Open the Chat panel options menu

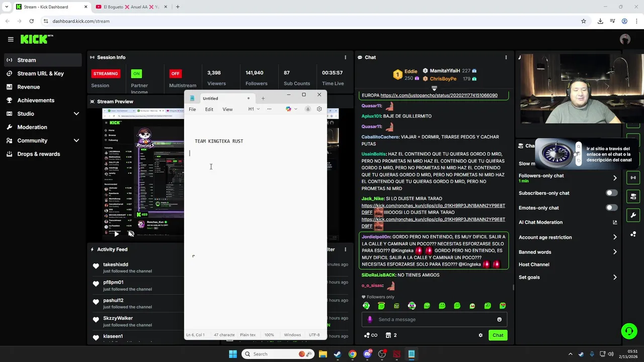(x=506, y=57)
